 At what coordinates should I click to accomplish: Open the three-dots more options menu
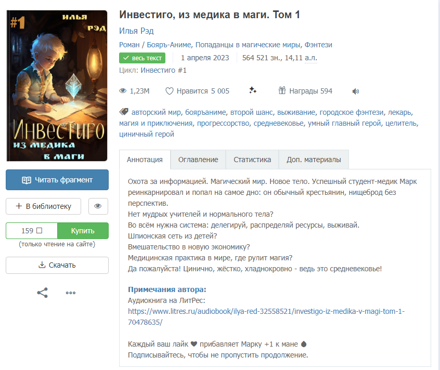71,293
